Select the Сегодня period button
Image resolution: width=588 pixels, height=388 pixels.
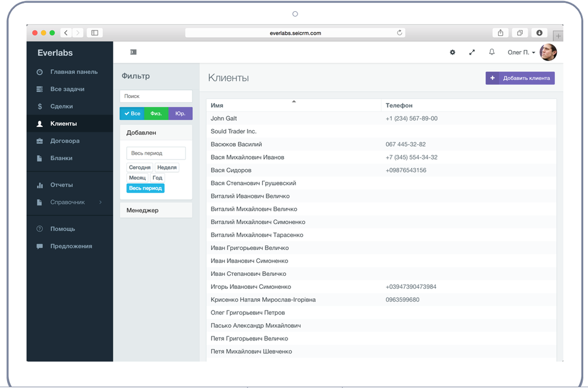(139, 167)
